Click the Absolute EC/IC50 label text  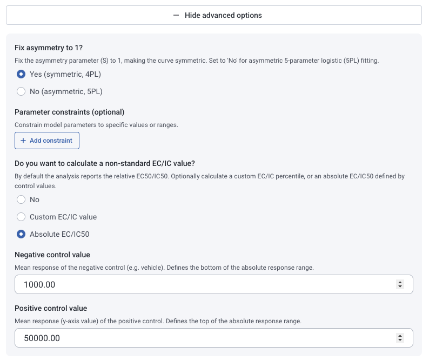point(59,234)
